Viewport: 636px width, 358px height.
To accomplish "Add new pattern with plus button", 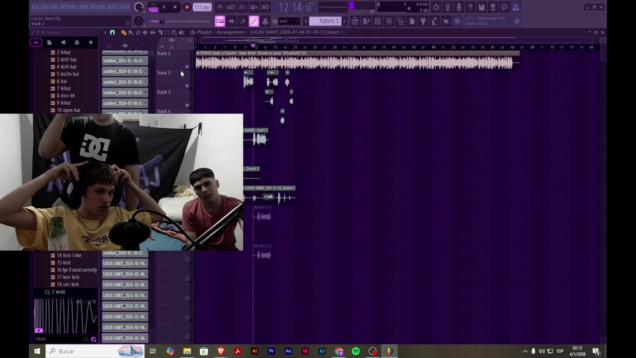I will click(344, 21).
